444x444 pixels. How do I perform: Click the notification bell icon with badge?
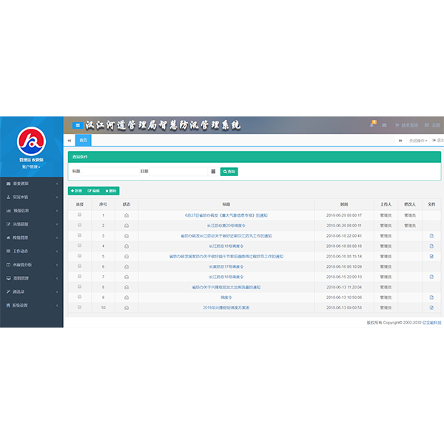click(372, 124)
